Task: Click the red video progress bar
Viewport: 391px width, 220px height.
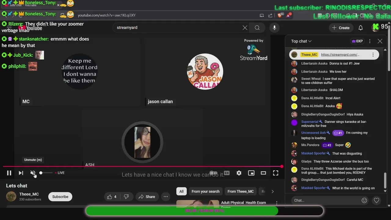Action: [142, 167]
